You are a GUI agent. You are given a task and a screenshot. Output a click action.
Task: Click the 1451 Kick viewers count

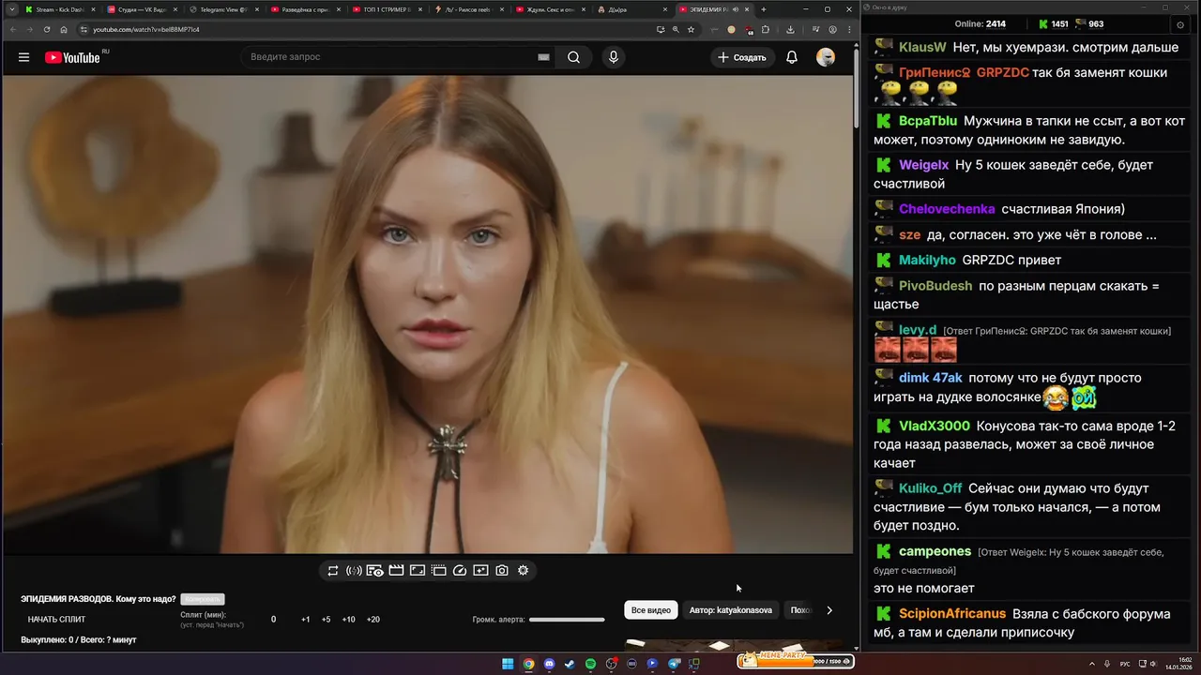point(1060,23)
